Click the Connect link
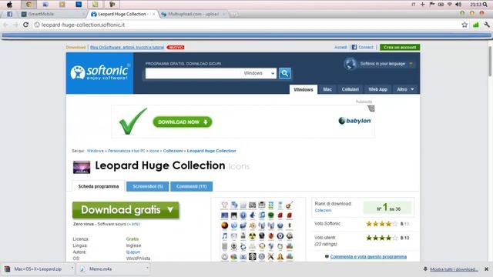 [366, 47]
